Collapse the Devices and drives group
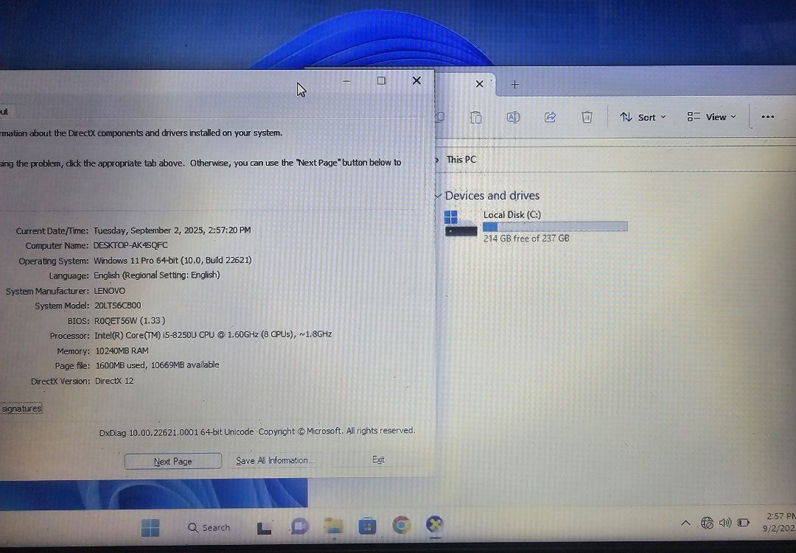This screenshot has width=796, height=553. 438,195
